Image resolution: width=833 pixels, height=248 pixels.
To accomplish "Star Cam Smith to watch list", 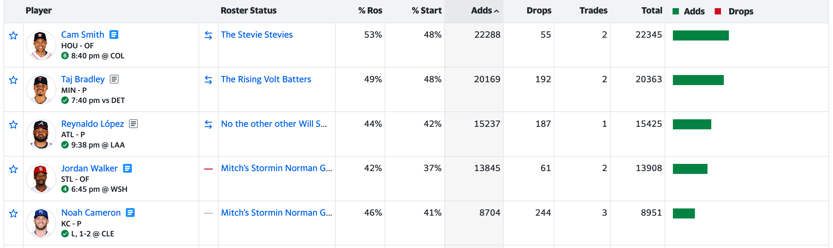I will [13, 35].
